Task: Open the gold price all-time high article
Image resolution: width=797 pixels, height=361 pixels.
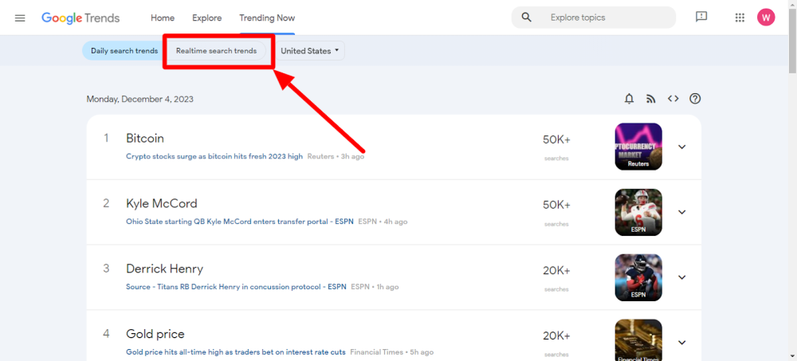Action: click(236, 352)
